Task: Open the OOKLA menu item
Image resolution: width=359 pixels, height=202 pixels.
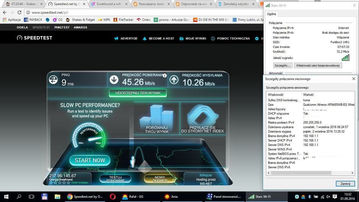Action: pos(22,27)
